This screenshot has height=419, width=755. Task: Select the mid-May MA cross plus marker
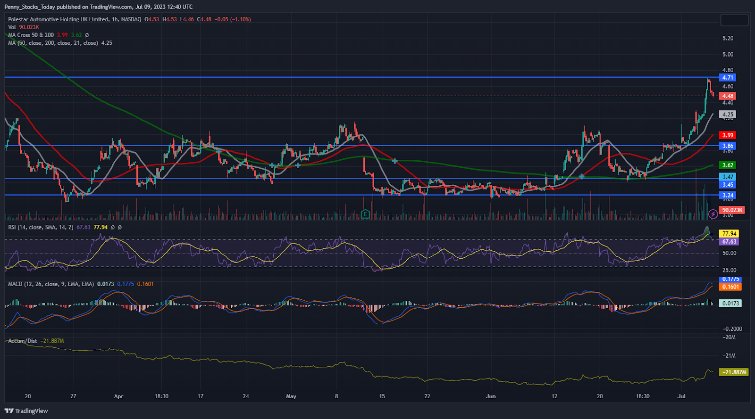(394, 161)
